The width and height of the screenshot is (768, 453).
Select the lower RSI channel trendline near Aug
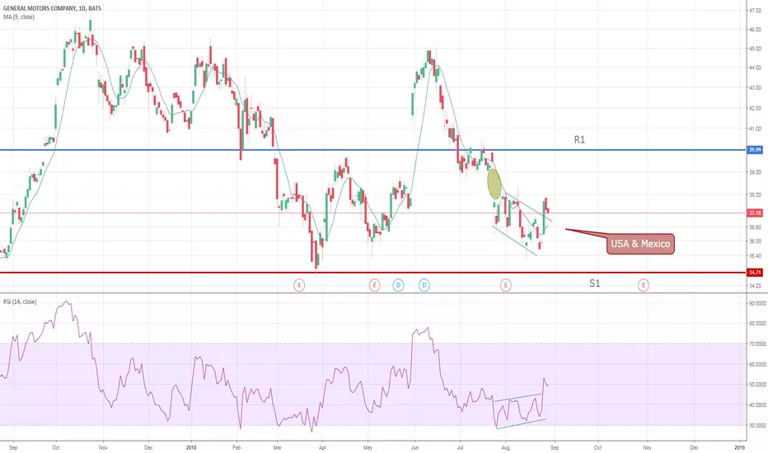521,423
